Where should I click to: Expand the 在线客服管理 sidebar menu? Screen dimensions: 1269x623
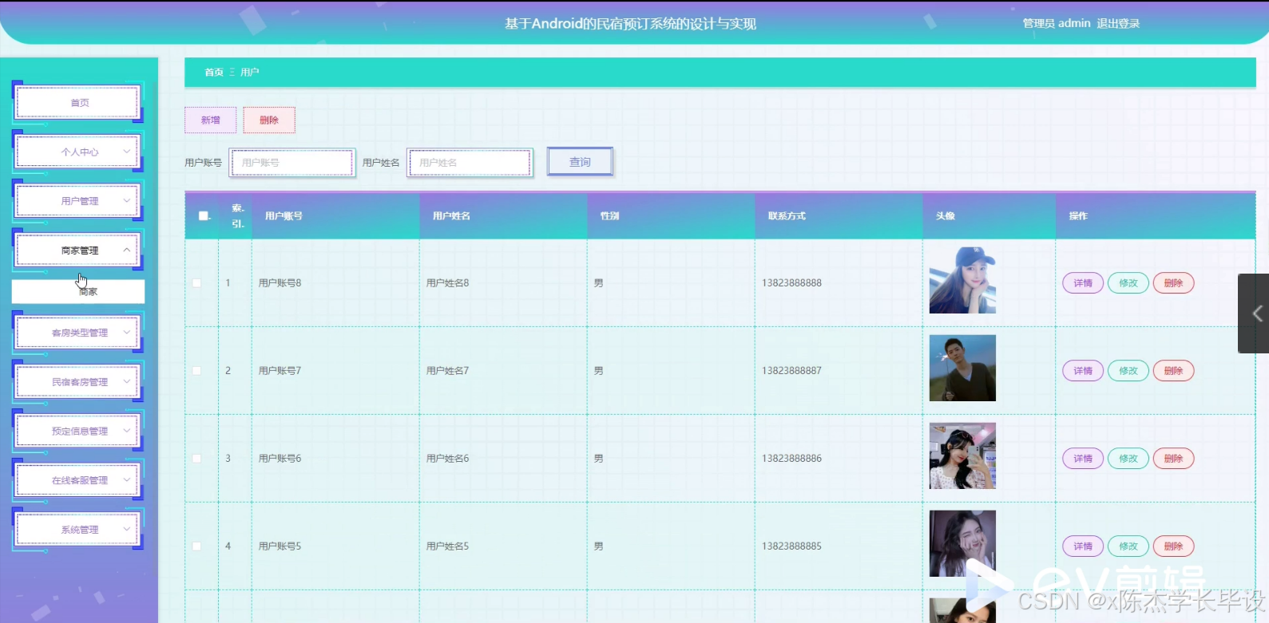[x=78, y=480]
